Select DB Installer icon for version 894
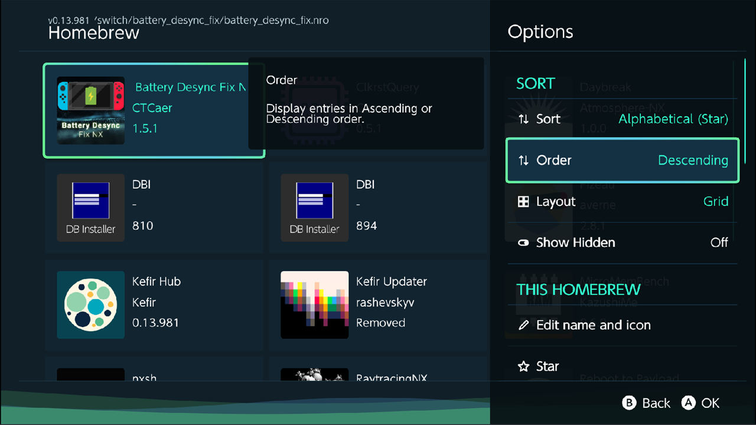Screen dimensions: 756x425 pos(315,208)
